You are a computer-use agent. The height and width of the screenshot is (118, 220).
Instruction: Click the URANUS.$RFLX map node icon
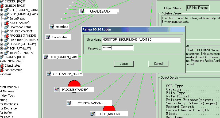tap(82, 11)
